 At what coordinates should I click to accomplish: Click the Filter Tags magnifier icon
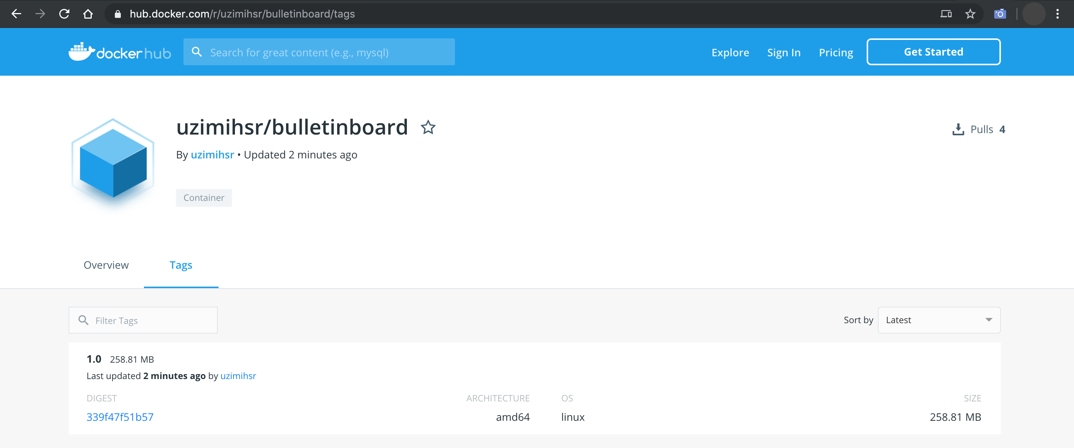coord(84,320)
